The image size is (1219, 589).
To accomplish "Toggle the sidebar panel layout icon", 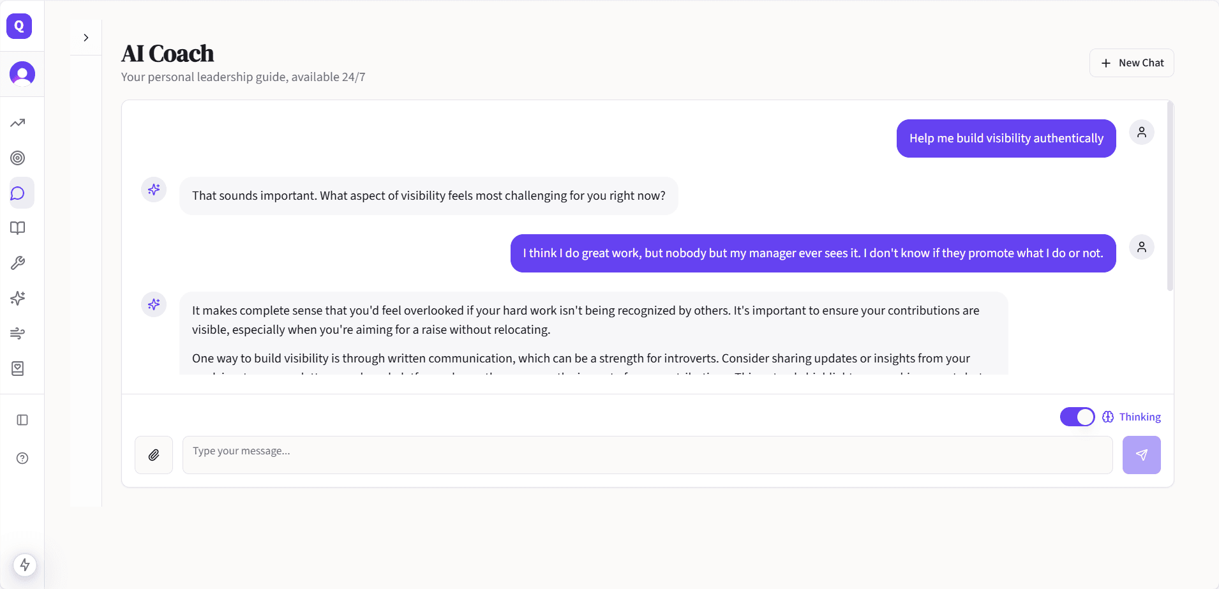I will pyautogui.click(x=22, y=420).
